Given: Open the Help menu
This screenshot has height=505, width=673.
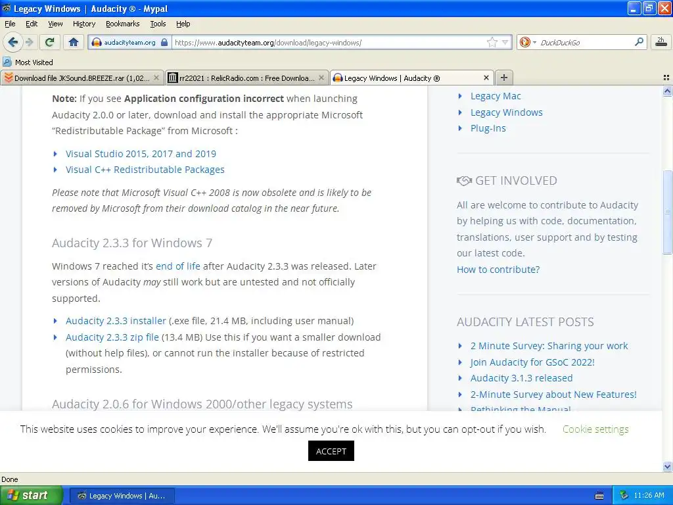Looking at the screenshot, I should coord(183,24).
